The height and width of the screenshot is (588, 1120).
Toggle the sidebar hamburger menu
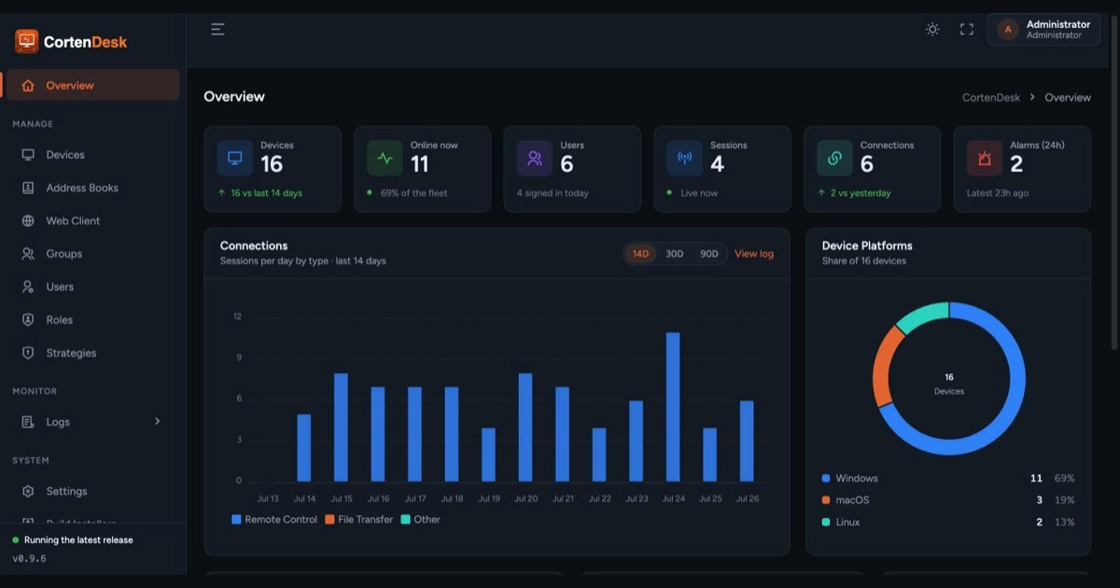[217, 29]
